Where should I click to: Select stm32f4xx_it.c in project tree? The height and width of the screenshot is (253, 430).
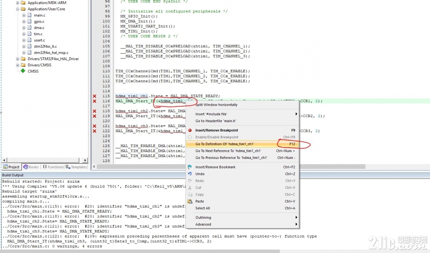coord(45,46)
